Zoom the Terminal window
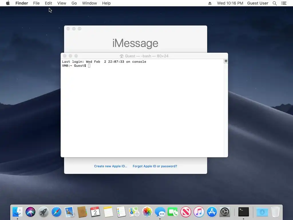293x220 pixels. (x=76, y=56)
